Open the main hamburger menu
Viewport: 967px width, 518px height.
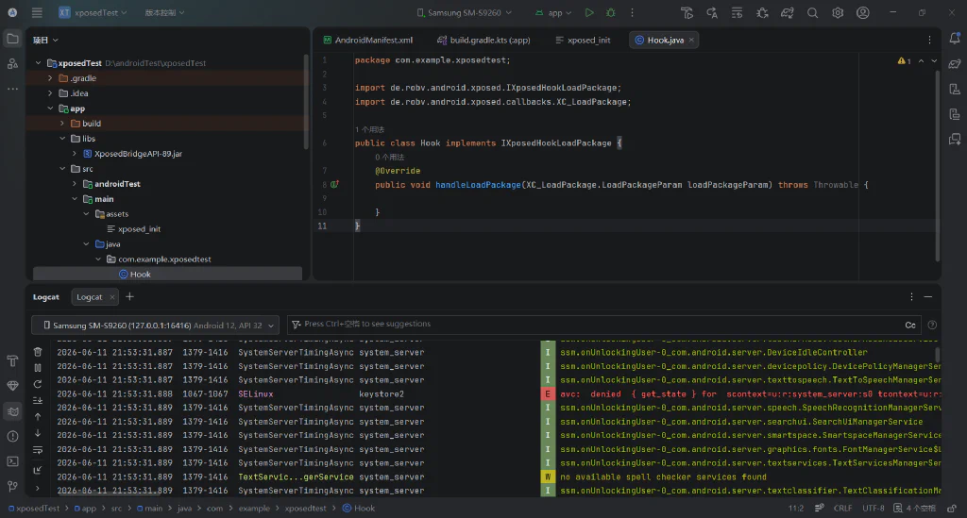[x=37, y=12]
